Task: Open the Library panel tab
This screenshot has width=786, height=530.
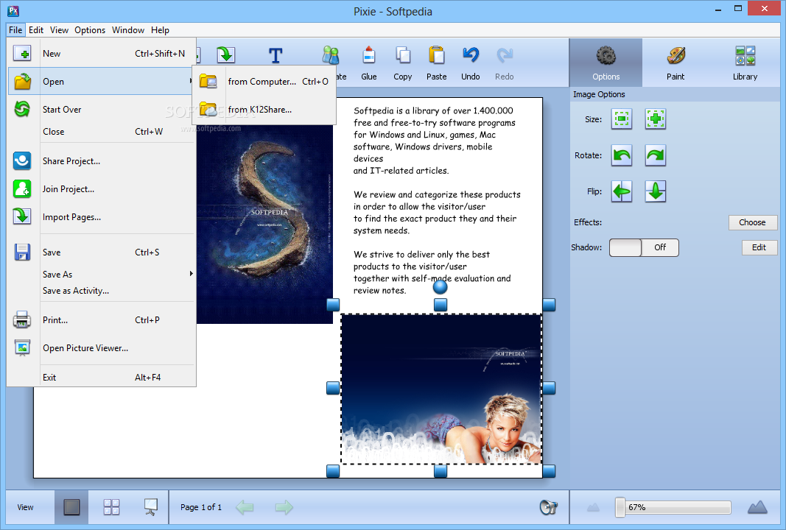Action: pos(745,62)
